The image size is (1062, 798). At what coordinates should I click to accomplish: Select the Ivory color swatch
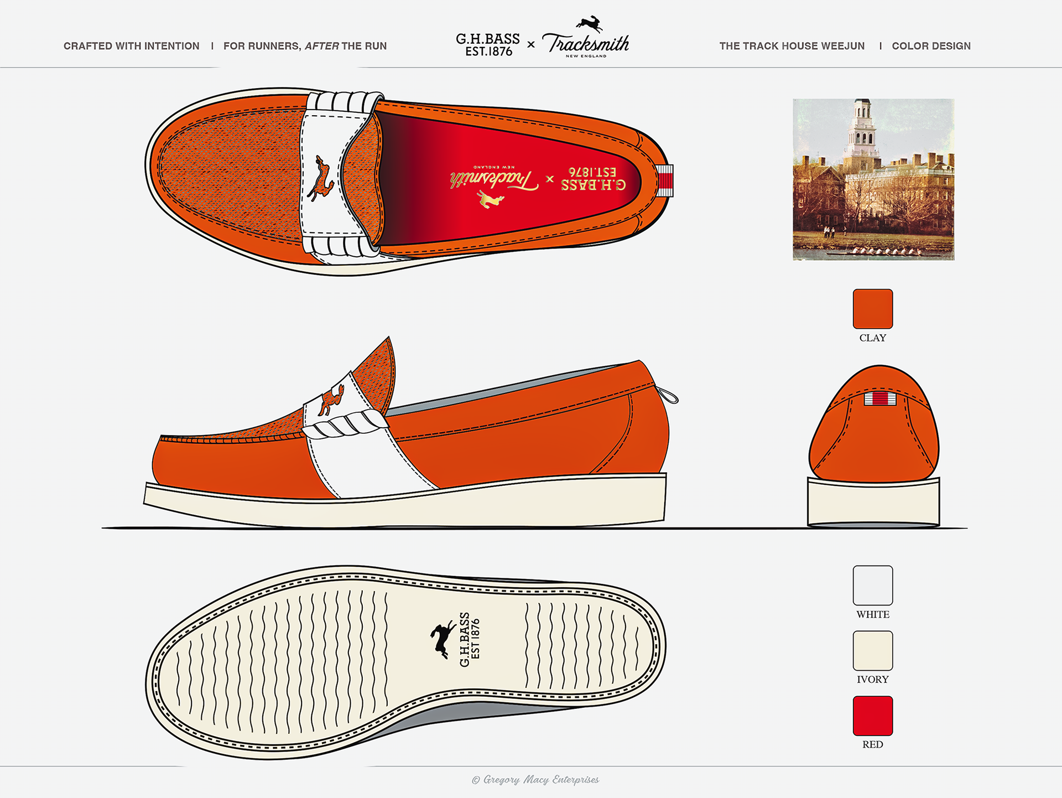click(x=872, y=651)
